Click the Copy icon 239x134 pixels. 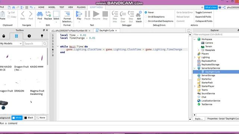point(9,17)
